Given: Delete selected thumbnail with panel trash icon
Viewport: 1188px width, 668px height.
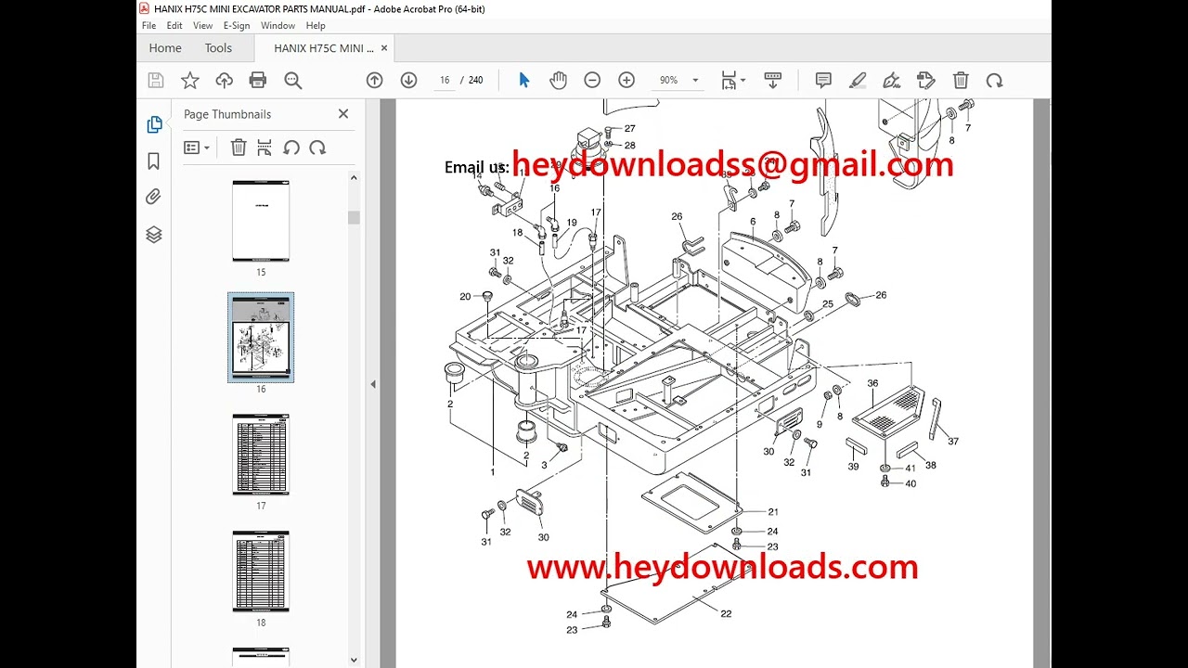Looking at the screenshot, I should 239,148.
